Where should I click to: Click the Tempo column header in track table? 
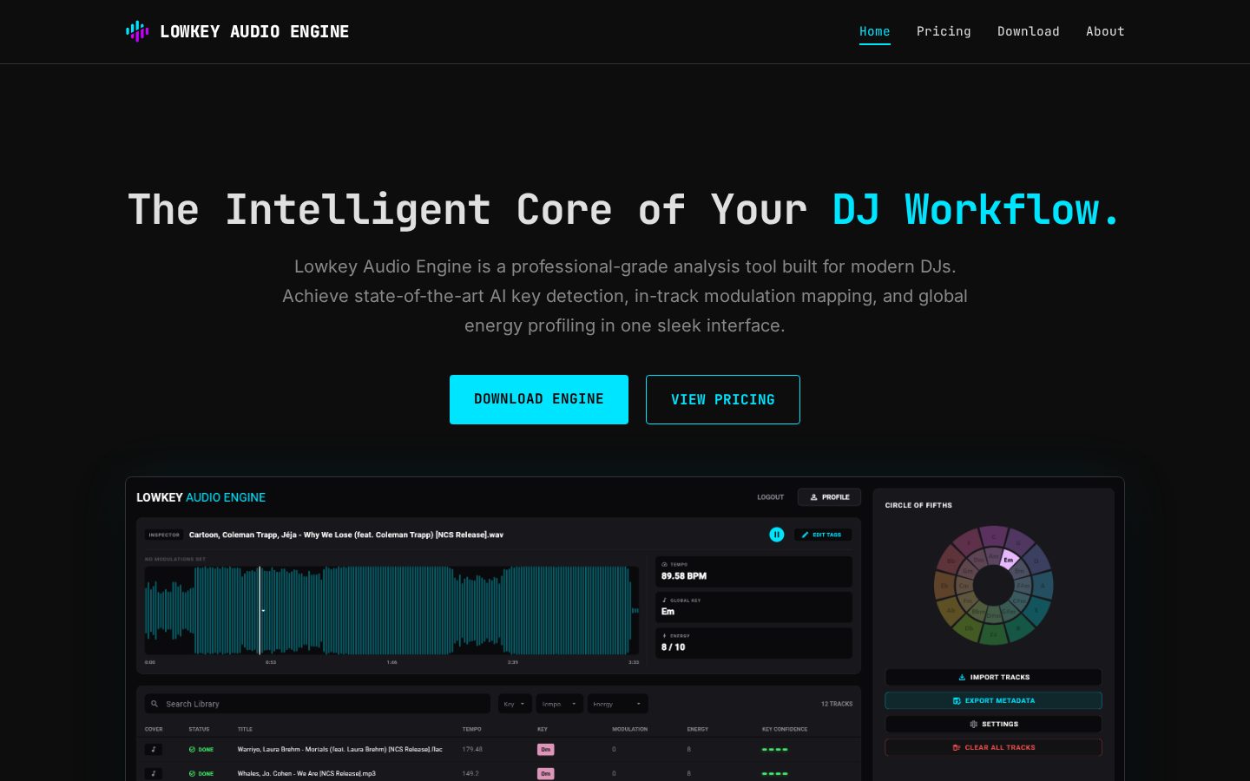point(471,729)
